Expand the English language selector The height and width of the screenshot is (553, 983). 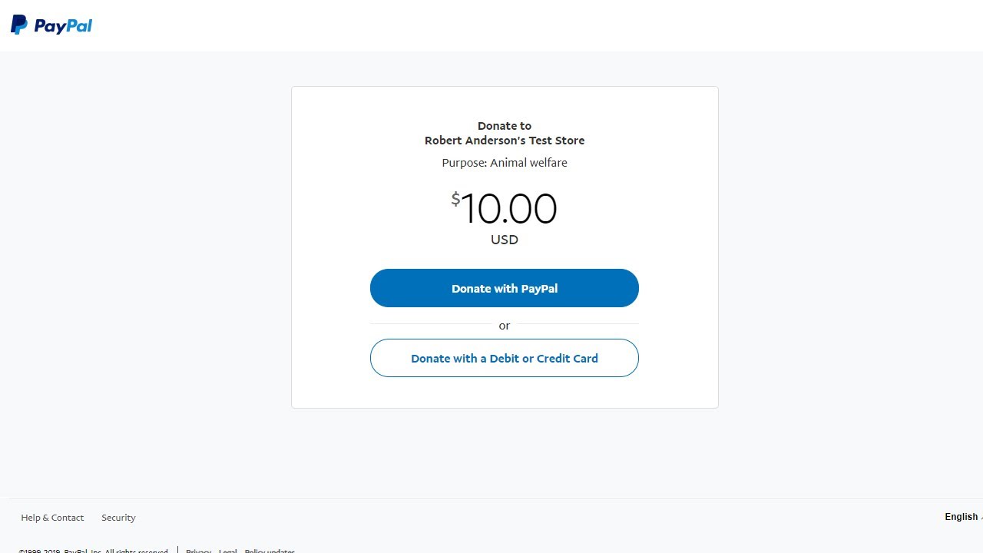[x=963, y=517]
